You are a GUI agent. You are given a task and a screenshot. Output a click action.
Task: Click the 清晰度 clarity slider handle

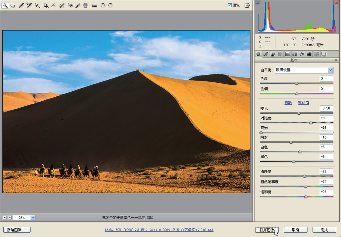pyautogui.click(x=305, y=176)
